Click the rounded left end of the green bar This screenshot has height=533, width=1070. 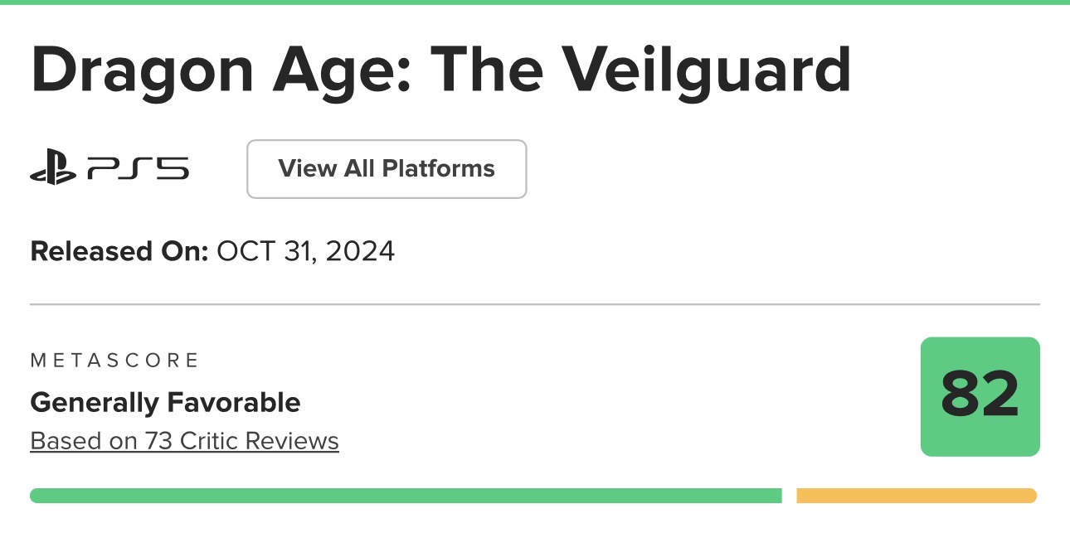[36, 496]
